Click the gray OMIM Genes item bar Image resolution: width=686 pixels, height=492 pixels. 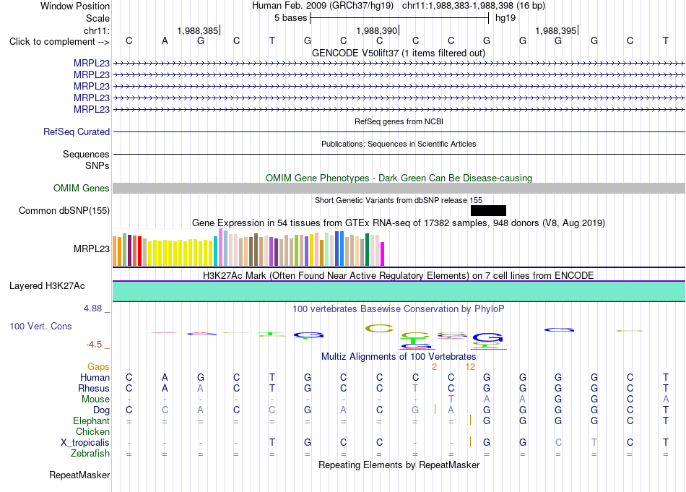(399, 189)
